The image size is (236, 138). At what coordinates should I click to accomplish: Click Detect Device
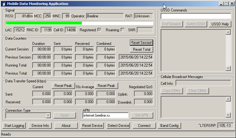(118, 126)
